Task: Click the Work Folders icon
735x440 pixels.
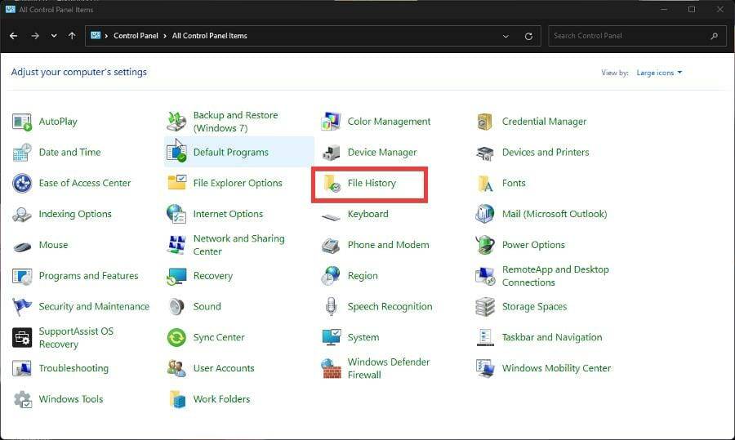Action: tap(177, 400)
